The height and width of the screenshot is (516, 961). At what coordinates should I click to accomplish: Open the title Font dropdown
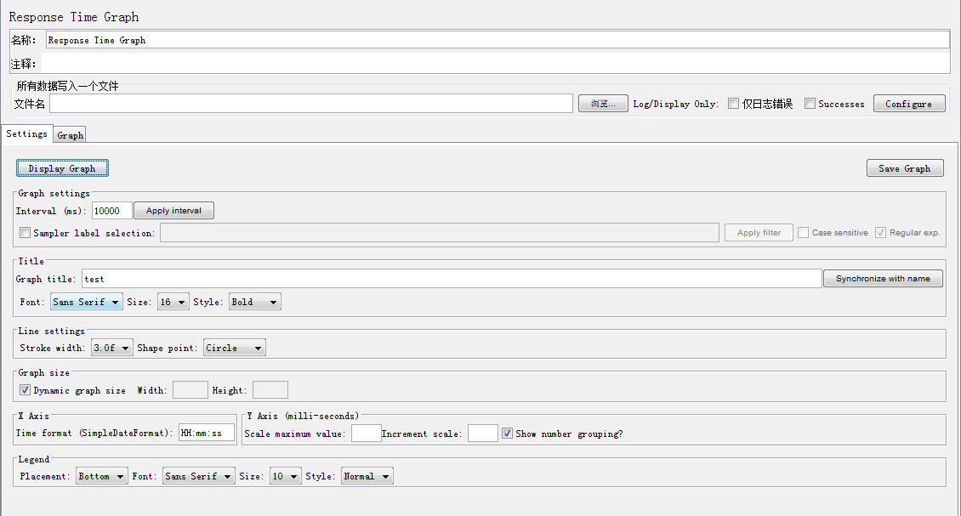[87, 302]
